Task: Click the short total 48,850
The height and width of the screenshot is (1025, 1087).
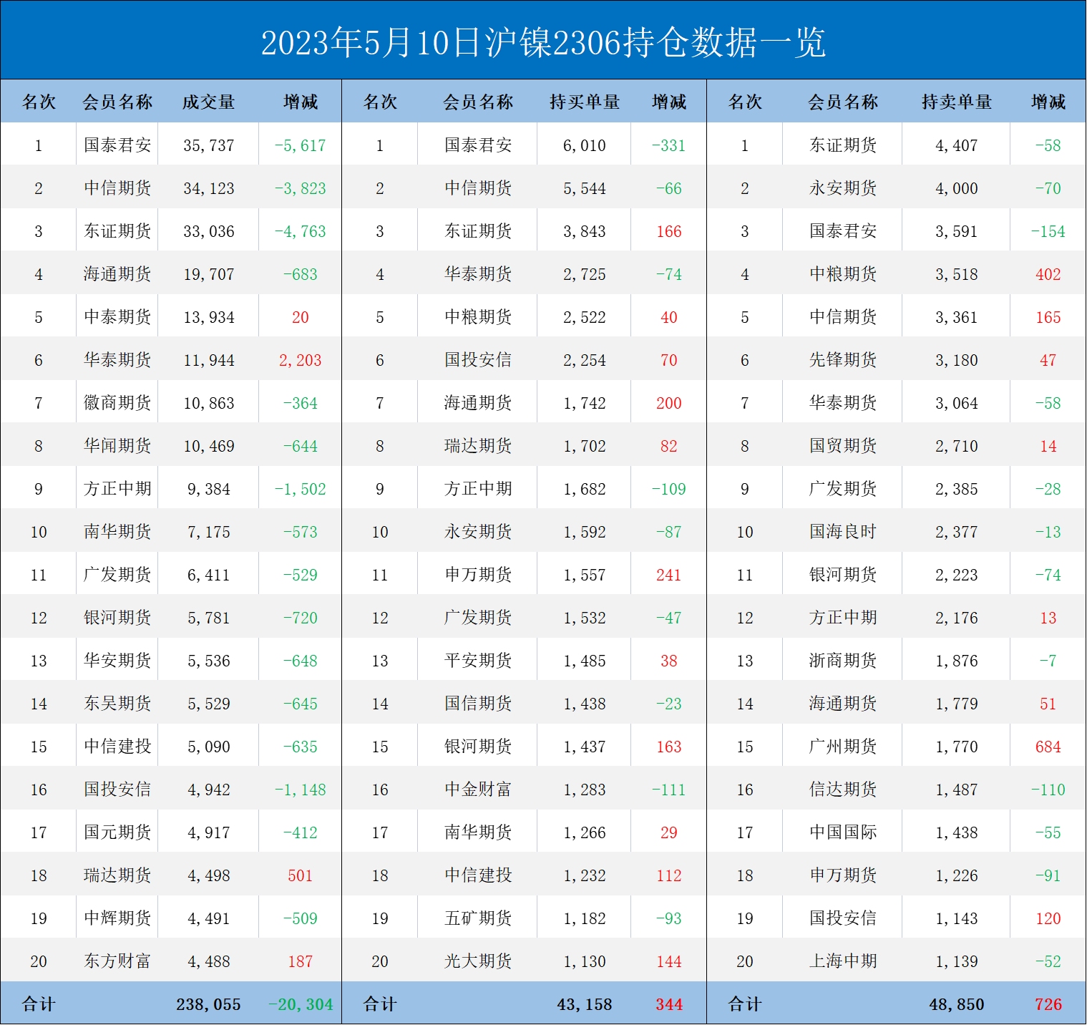Action: point(956,1004)
